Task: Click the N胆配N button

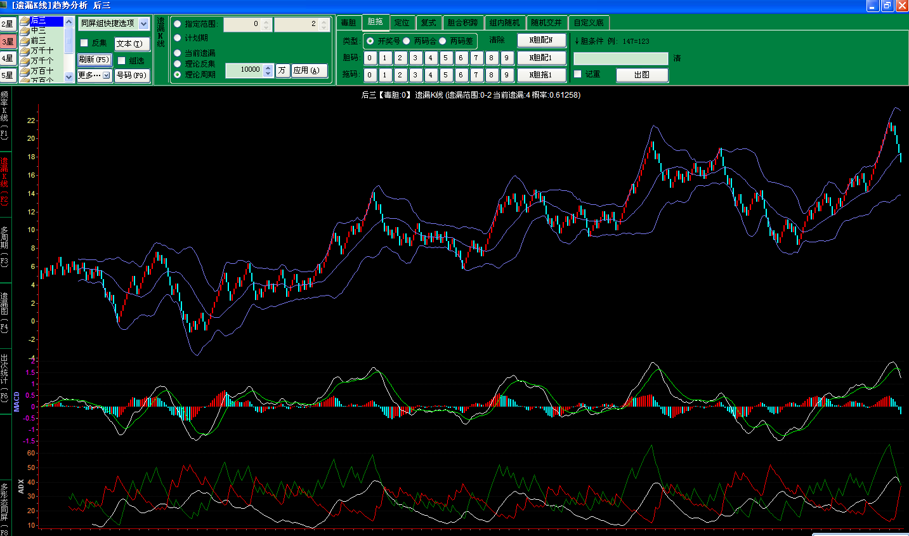Action: [x=542, y=41]
